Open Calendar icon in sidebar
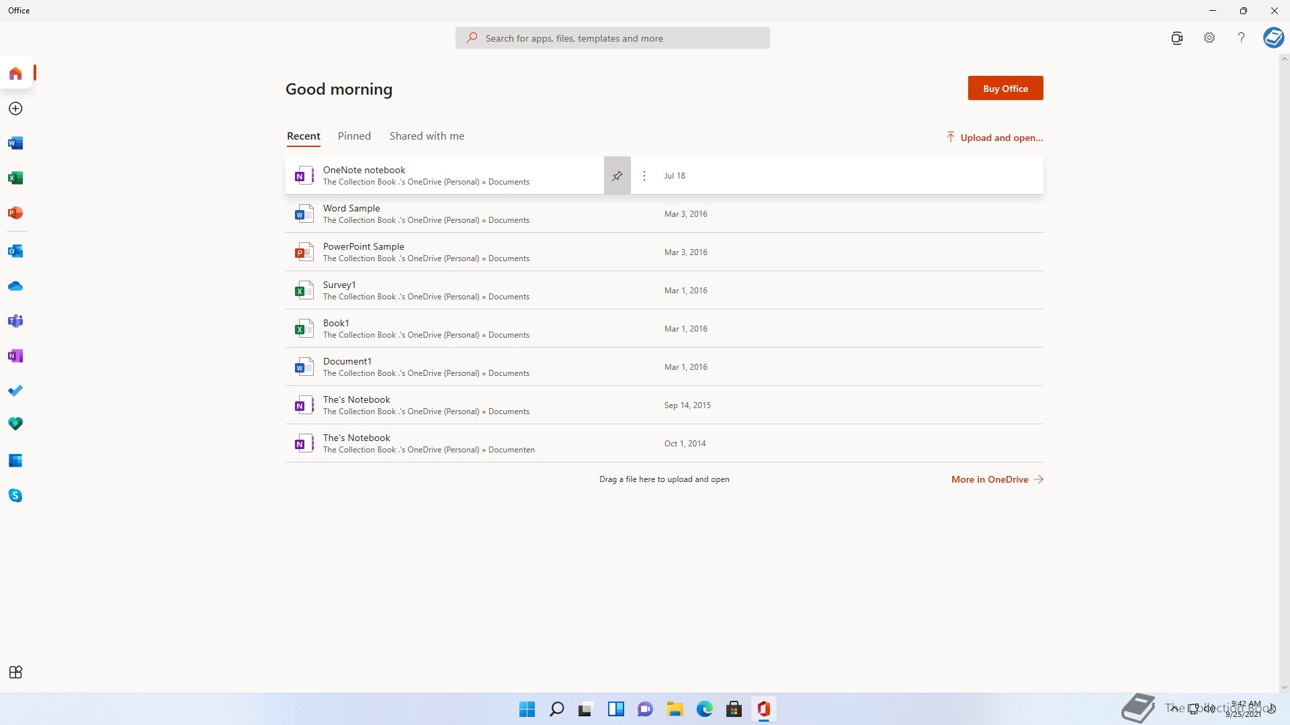1290x725 pixels. [15, 461]
